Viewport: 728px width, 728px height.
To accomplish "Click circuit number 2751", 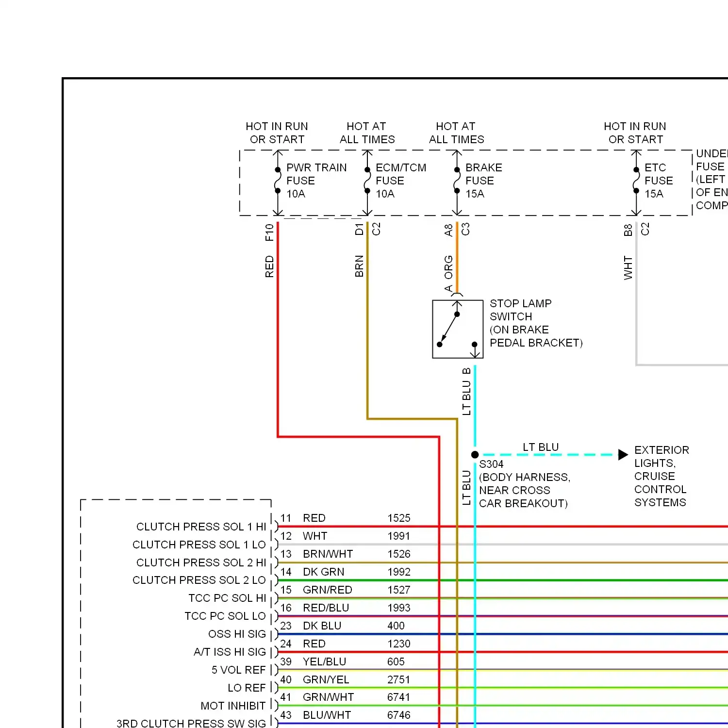I will point(399,679).
